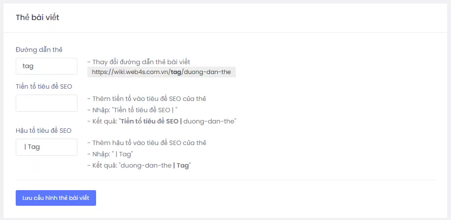The image size is (451, 220).
Task: Click the "Thêm tiền tố vào tiêu đề SEO" hint
Action: click(146, 98)
